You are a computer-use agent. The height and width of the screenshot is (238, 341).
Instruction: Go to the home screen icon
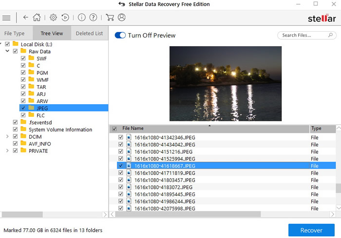(x=37, y=18)
